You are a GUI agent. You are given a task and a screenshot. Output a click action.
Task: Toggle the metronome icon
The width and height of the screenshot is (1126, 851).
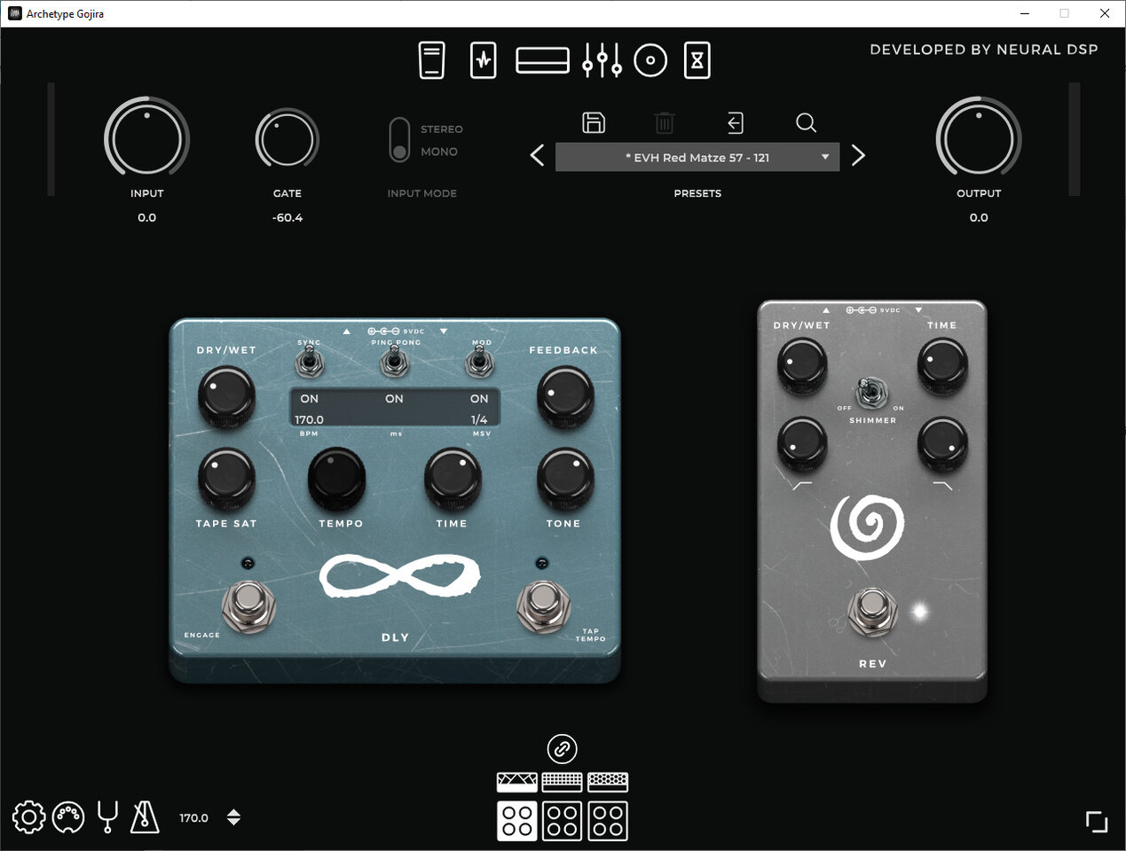tap(145, 816)
